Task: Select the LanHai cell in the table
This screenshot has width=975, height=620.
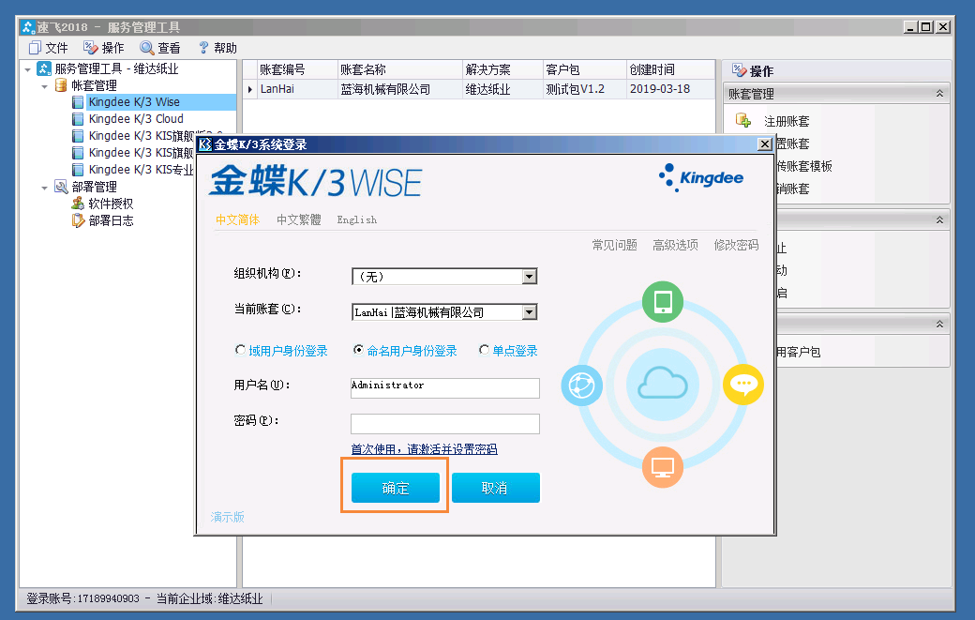Action: (x=297, y=89)
